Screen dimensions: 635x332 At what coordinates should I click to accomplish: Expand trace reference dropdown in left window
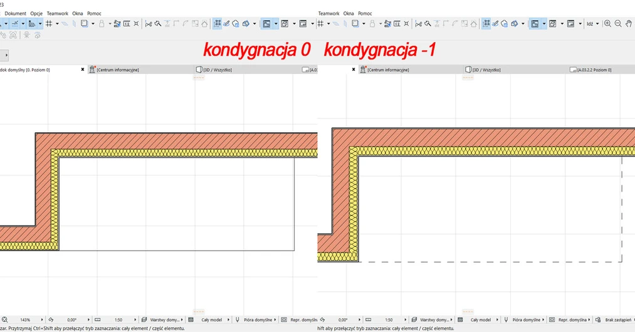(93, 23)
